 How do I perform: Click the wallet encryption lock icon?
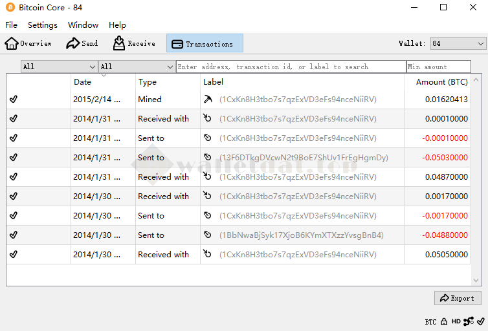click(x=444, y=321)
